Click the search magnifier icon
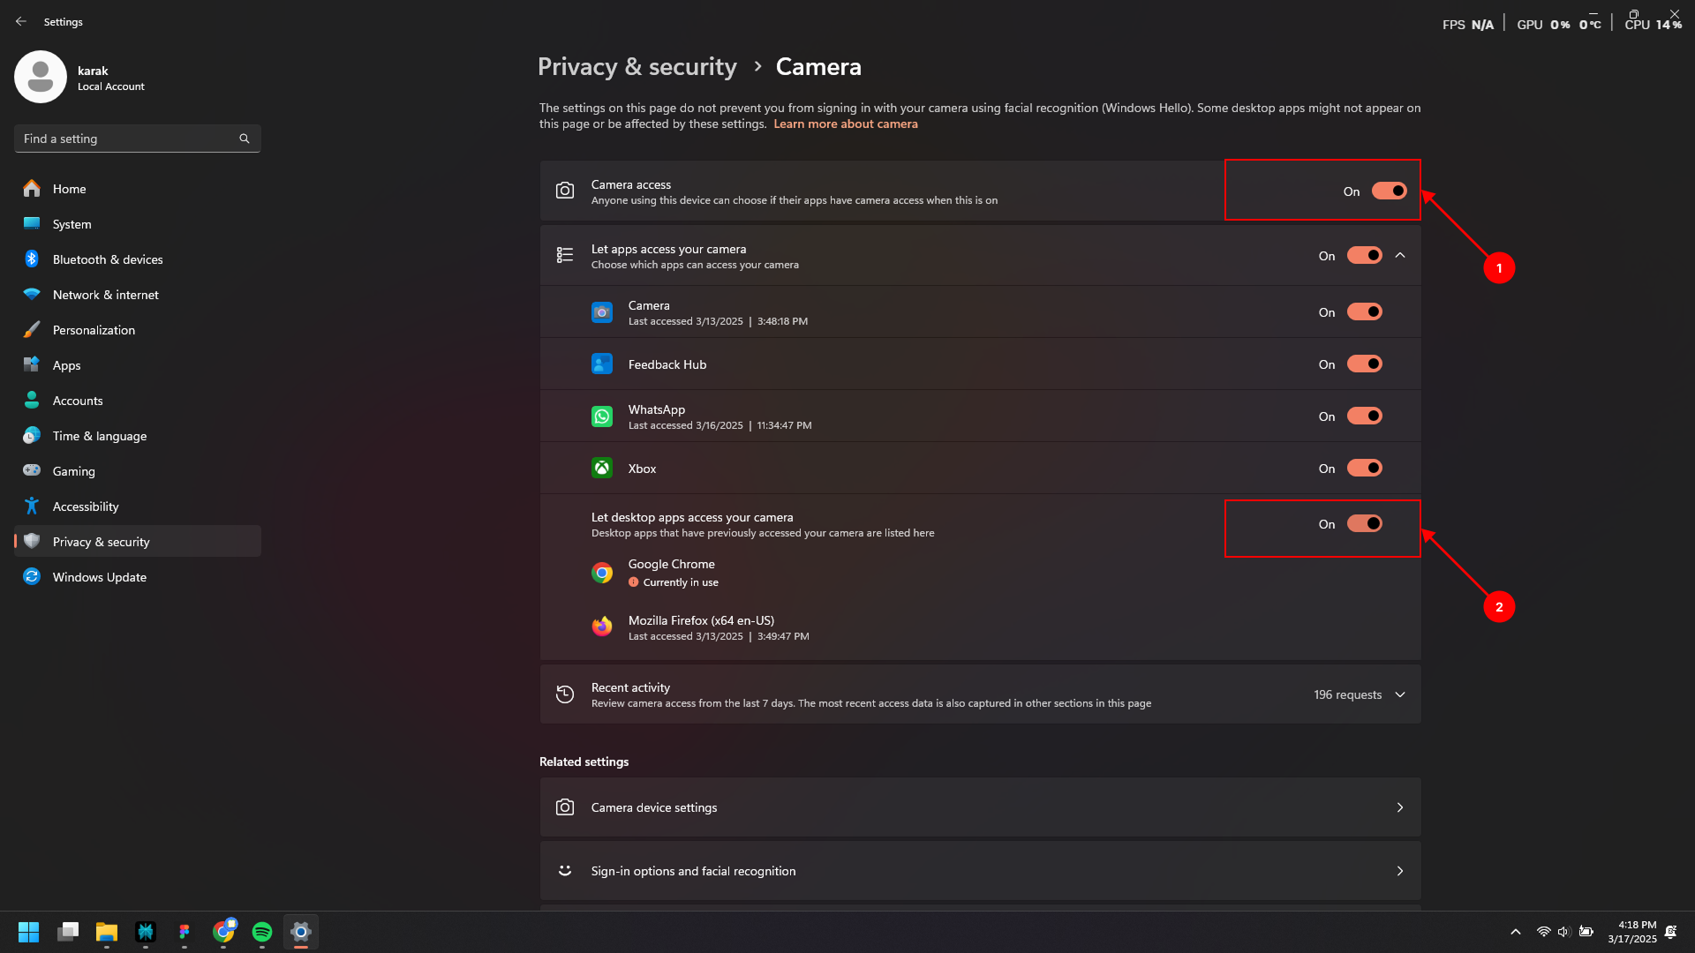The height and width of the screenshot is (953, 1695). (x=245, y=139)
